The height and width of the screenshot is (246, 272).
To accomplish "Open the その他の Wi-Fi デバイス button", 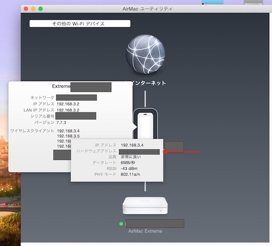I will [x=80, y=24].
